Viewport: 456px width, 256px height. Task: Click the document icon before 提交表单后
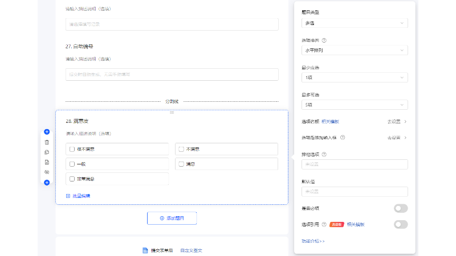click(145, 250)
